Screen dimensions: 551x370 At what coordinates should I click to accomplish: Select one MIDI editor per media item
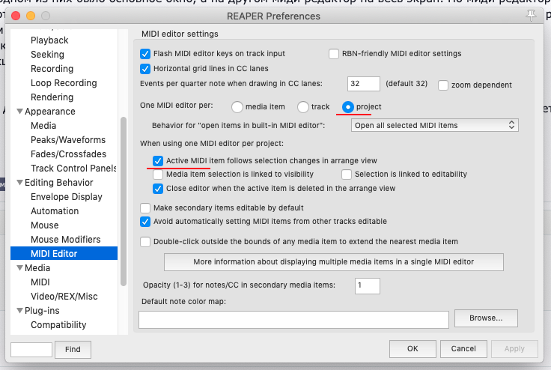coord(237,107)
